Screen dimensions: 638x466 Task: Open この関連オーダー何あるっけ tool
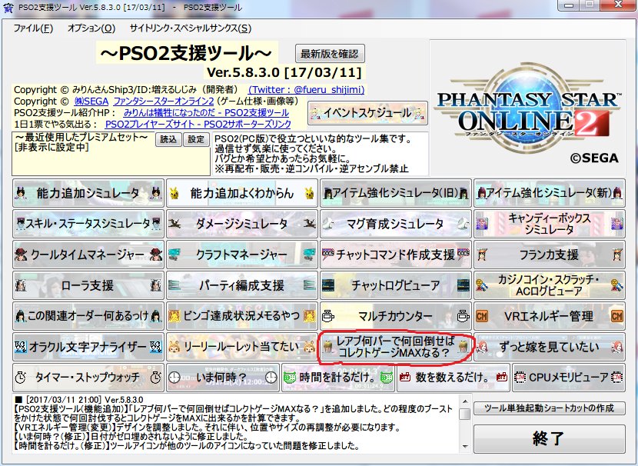click(x=88, y=316)
